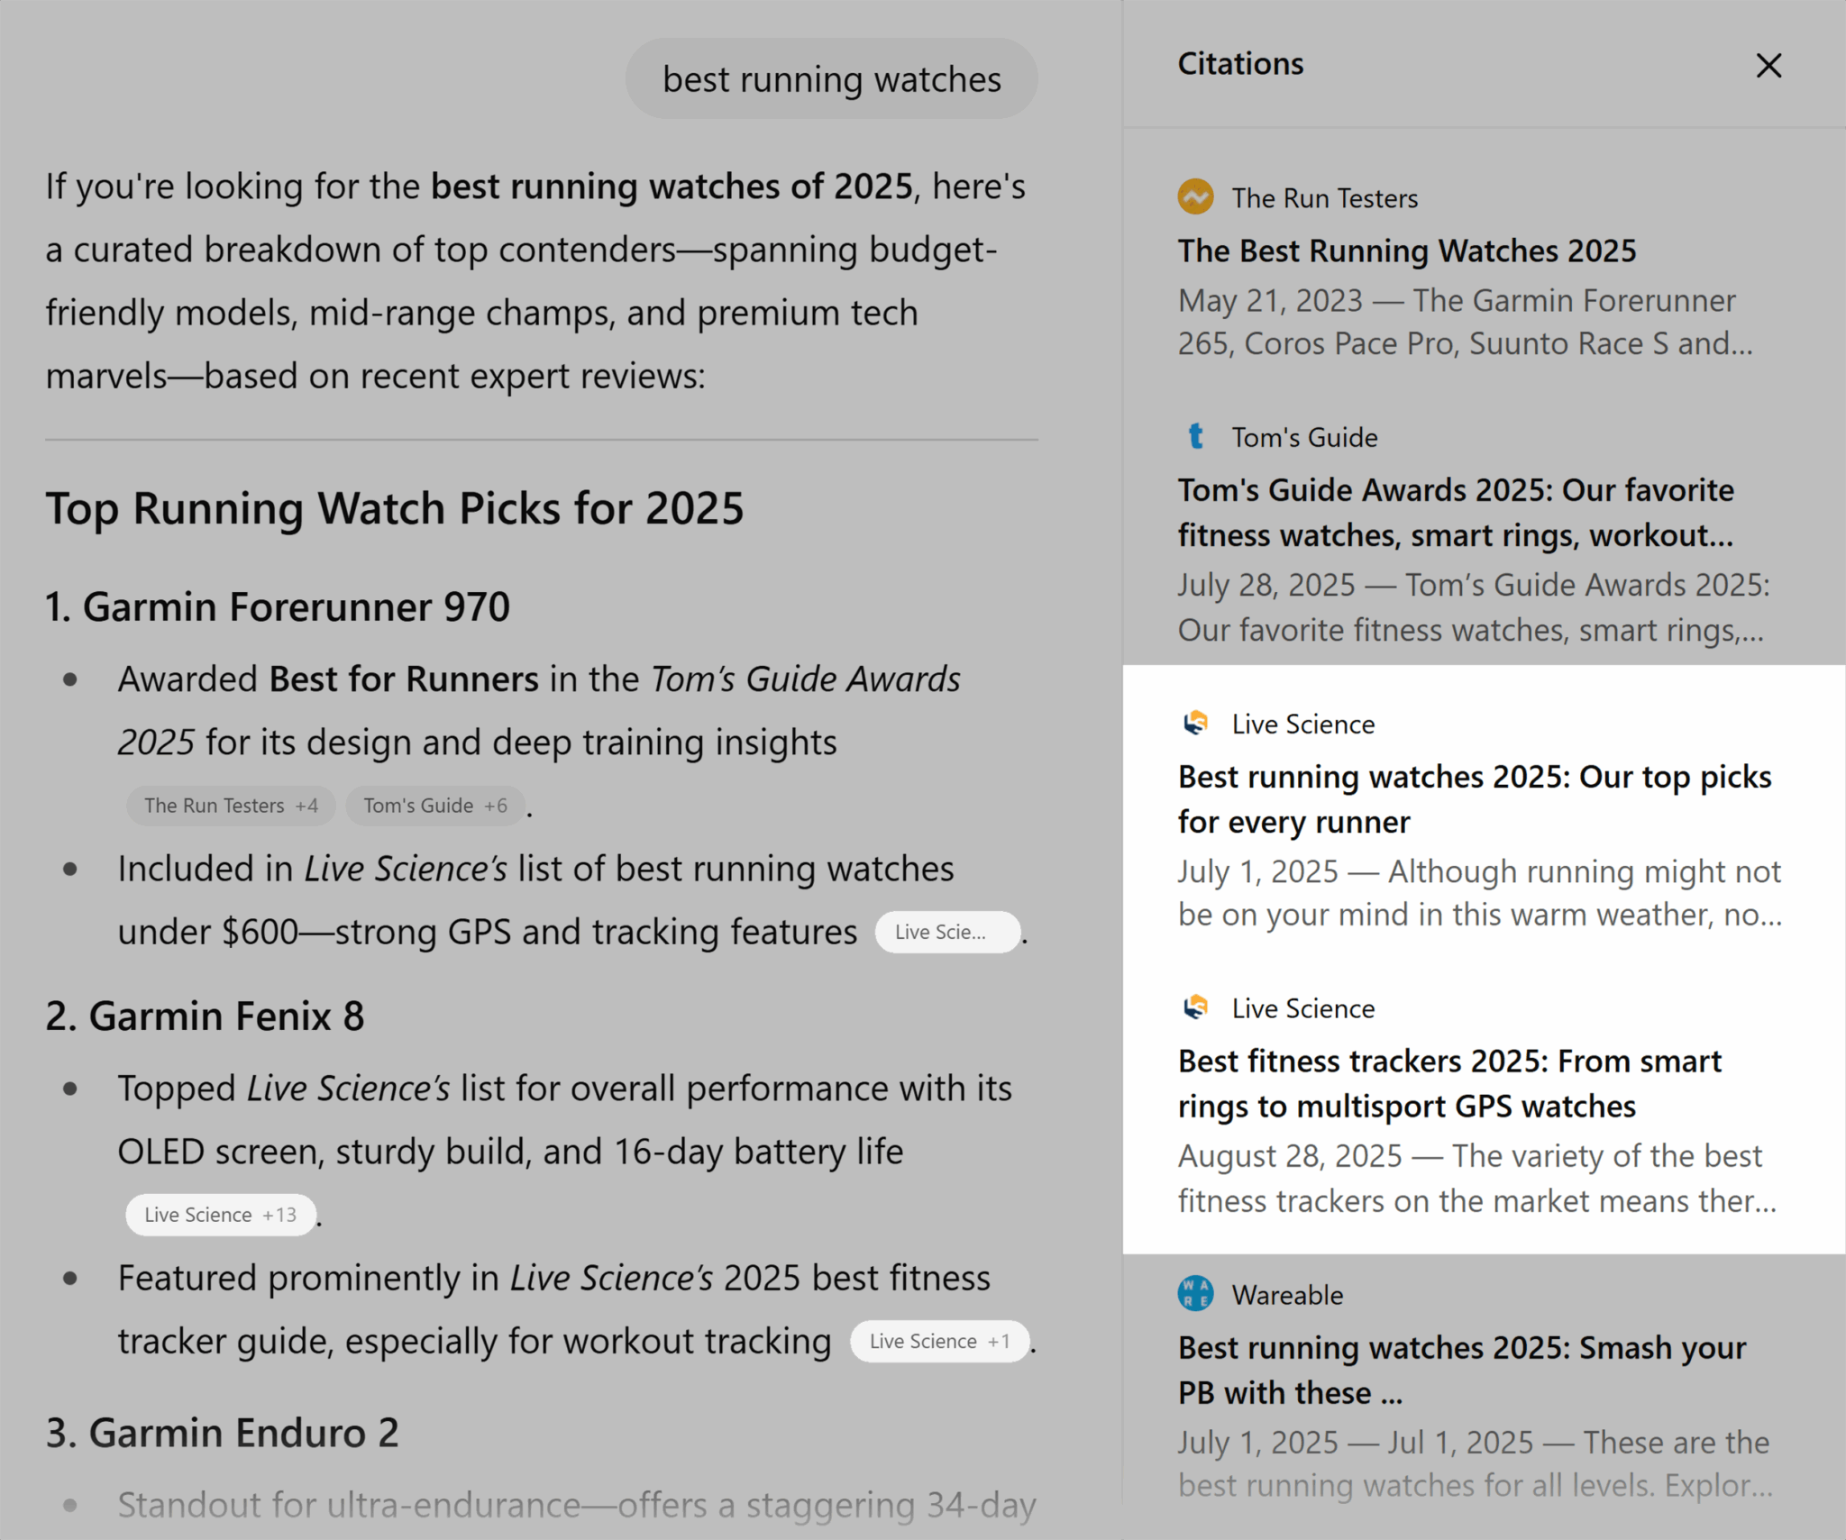
Task: Click the first Live Science favicon
Action: (x=1195, y=724)
